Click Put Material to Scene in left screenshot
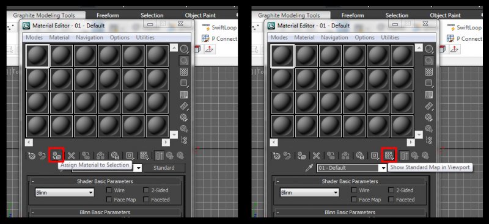This screenshot has height=224, width=489. pos(42,156)
